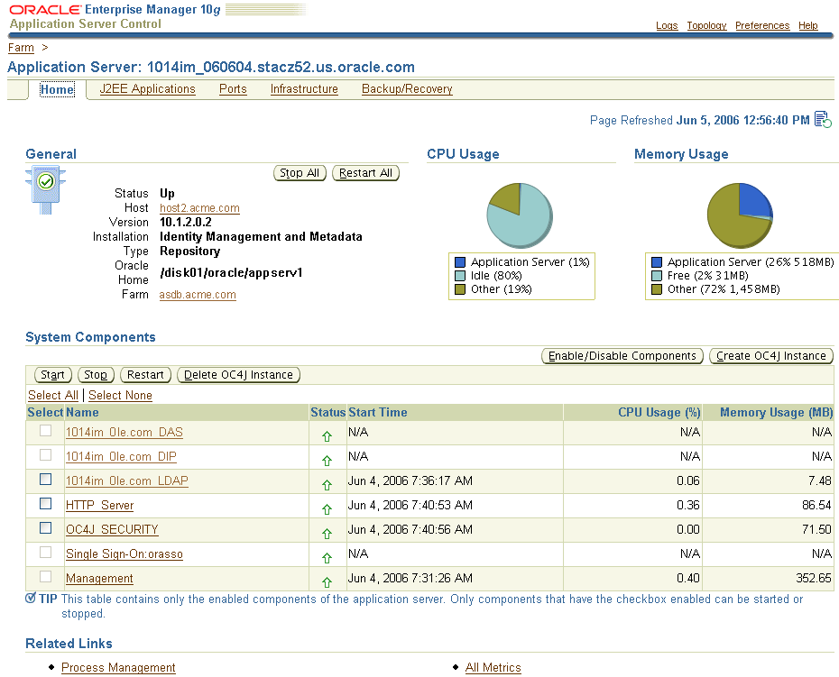Open the 1014im_Ole.com_DAS component link
839x677 pixels.
coord(124,432)
